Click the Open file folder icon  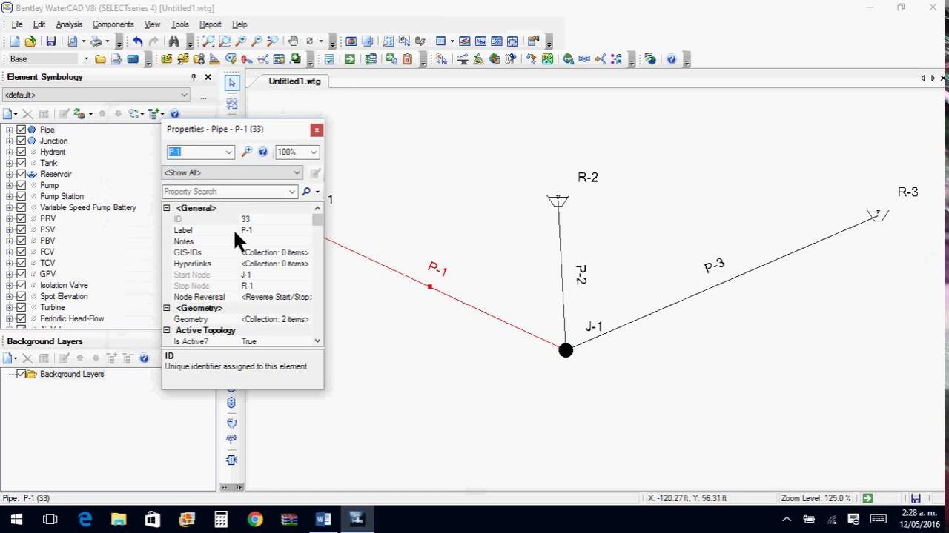coord(30,41)
